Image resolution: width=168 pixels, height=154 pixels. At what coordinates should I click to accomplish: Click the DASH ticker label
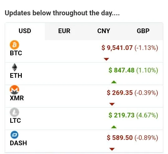coord(18,143)
